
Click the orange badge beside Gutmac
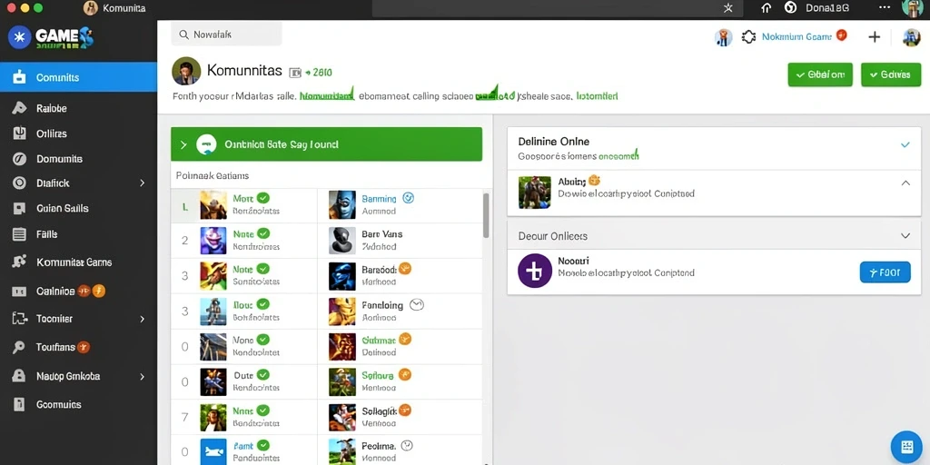405,339
